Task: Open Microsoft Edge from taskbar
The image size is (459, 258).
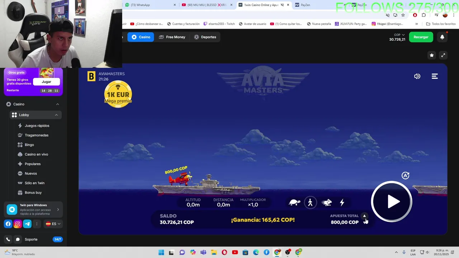Action: [256, 252]
